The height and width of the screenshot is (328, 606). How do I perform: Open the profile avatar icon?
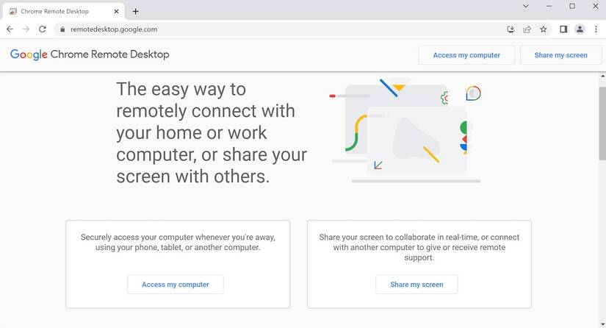point(580,29)
